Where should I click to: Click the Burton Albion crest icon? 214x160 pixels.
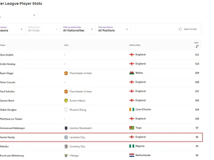[x=66, y=101]
